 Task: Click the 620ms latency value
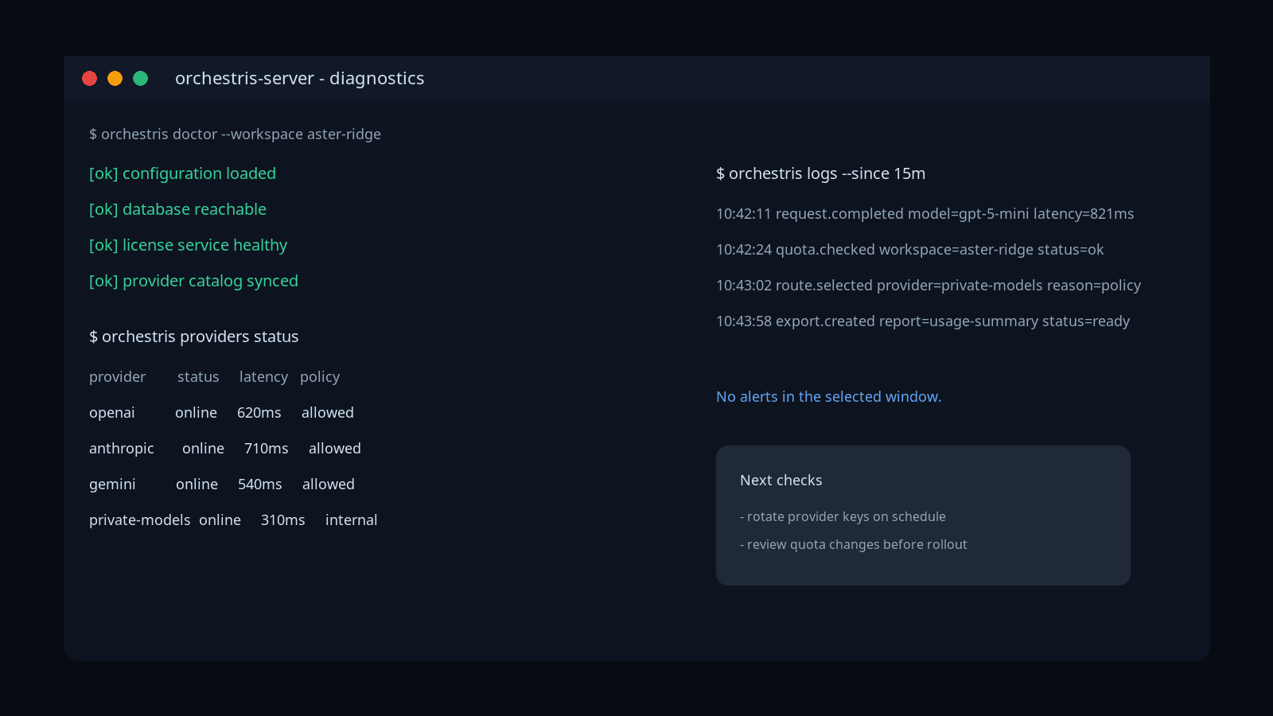click(259, 413)
